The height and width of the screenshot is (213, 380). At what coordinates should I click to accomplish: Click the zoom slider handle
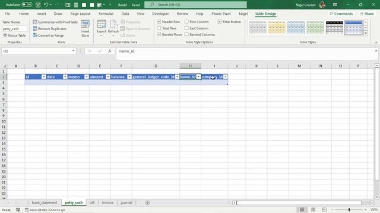coord(349,209)
